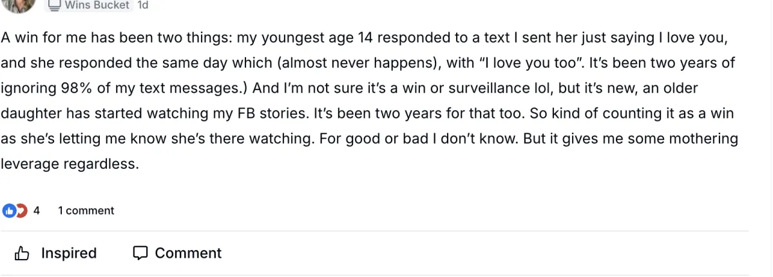Click the Inspired thumbs-up outline icon
The height and width of the screenshot is (277, 773).
coord(22,253)
